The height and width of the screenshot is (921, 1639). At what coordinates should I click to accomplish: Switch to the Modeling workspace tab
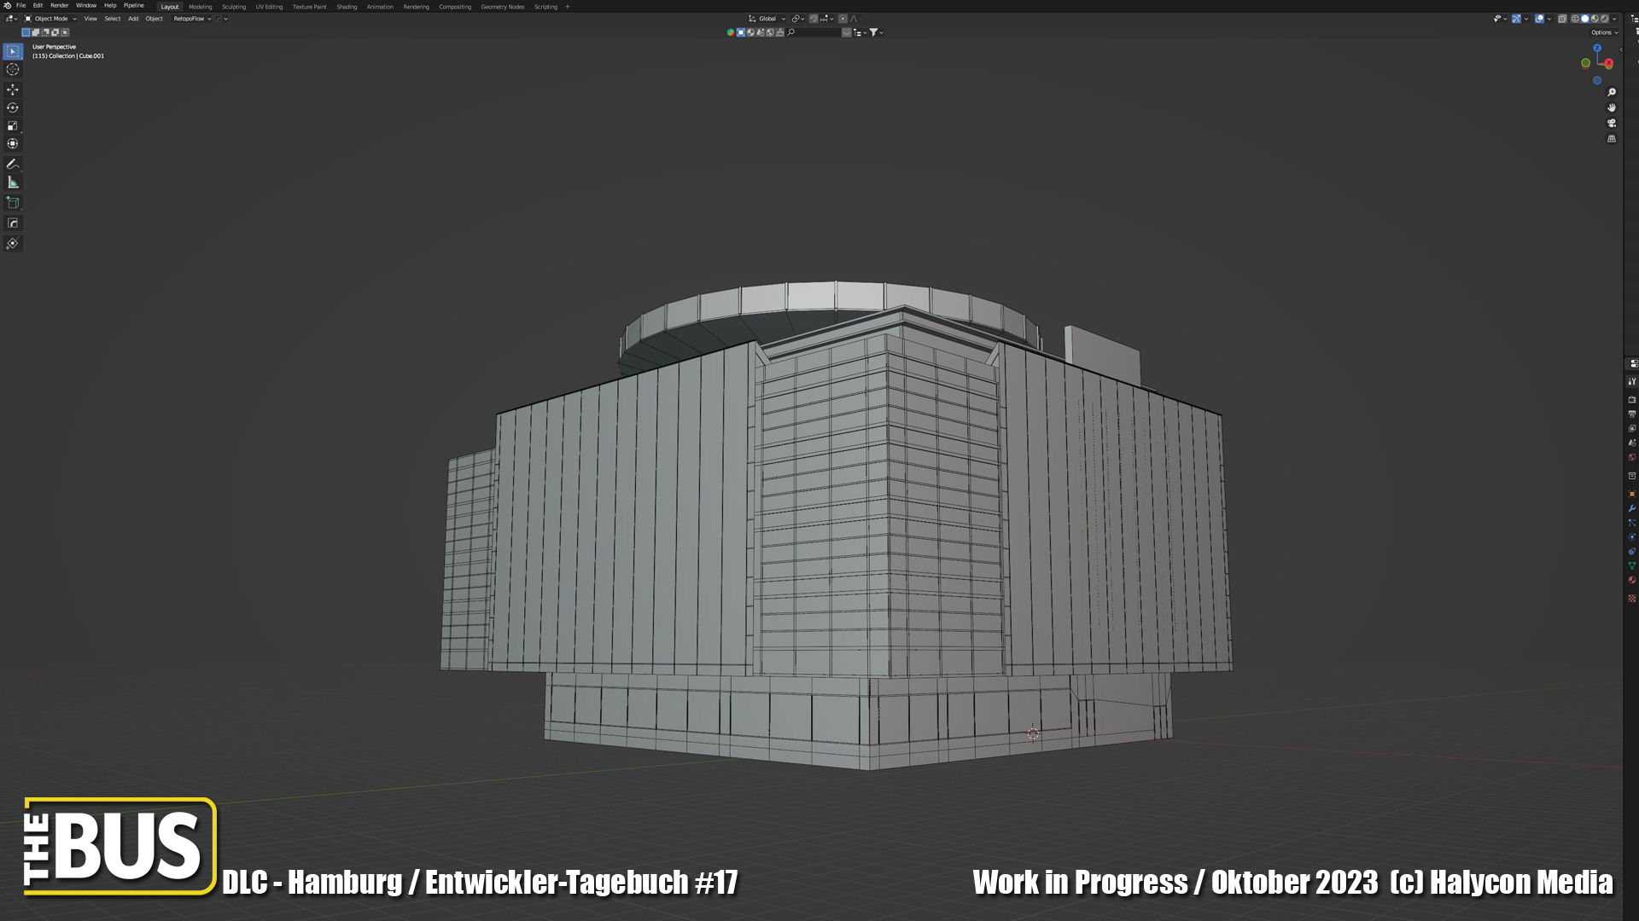point(201,7)
